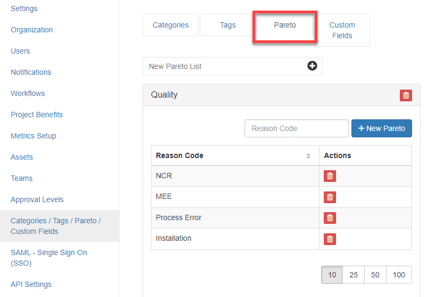Delete the MEE reason code

coord(330,197)
